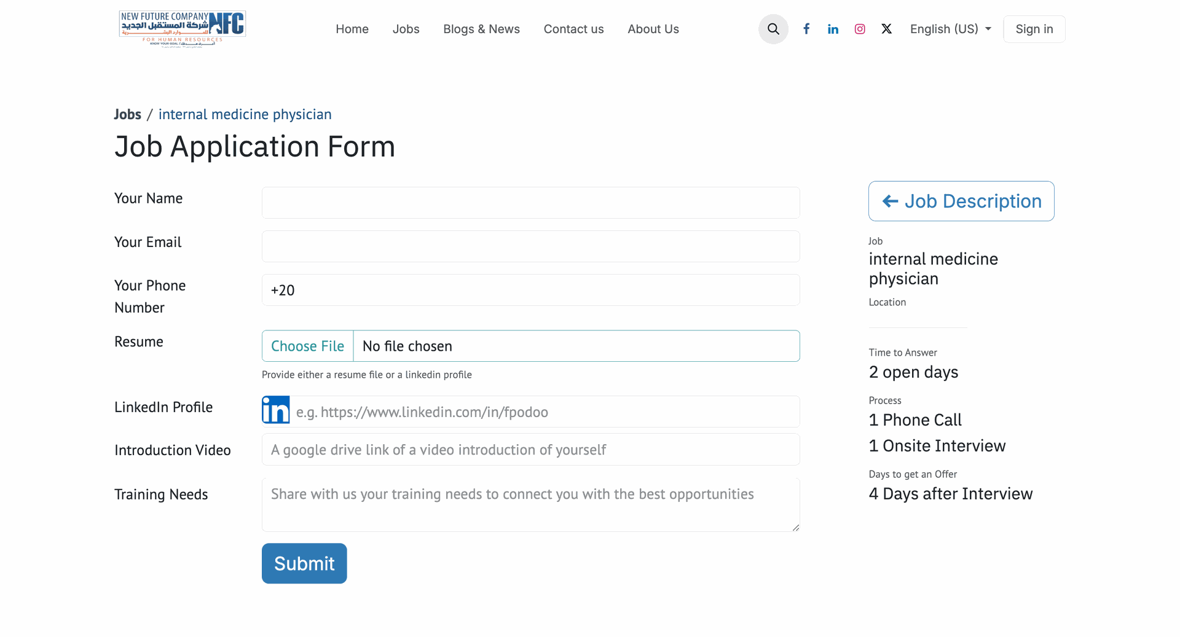The height and width of the screenshot is (637, 1180).
Task: Open the About Us page
Action: pyautogui.click(x=653, y=29)
